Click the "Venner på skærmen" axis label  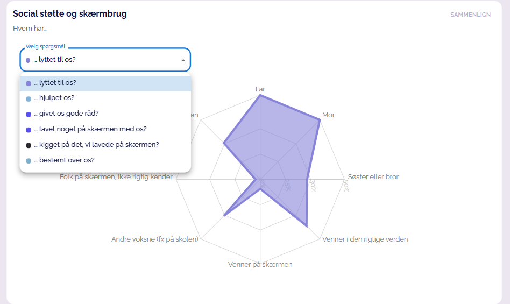260,264
